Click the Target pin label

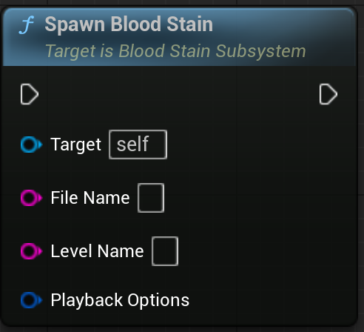76,145
